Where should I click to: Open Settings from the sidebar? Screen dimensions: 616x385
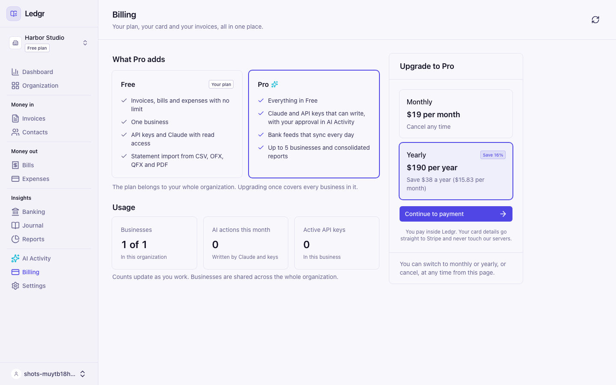click(x=49, y=286)
